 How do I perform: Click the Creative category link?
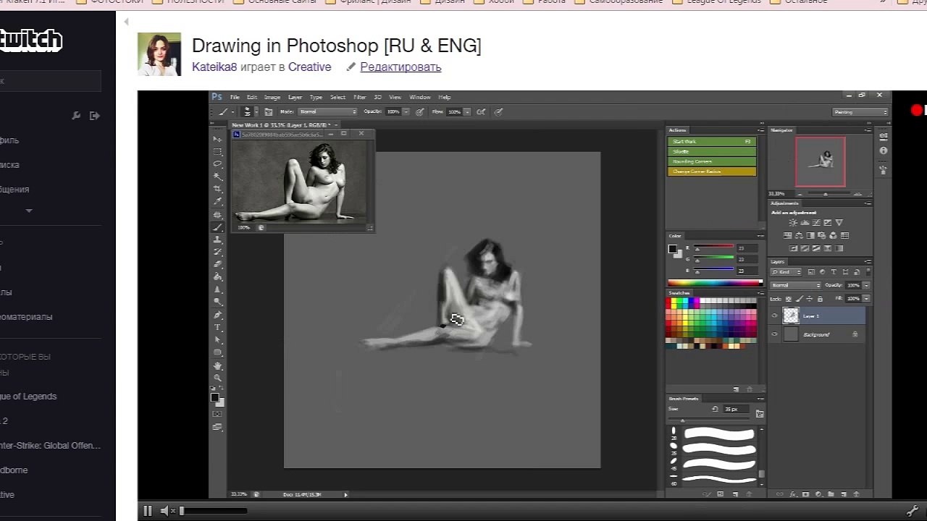point(309,67)
